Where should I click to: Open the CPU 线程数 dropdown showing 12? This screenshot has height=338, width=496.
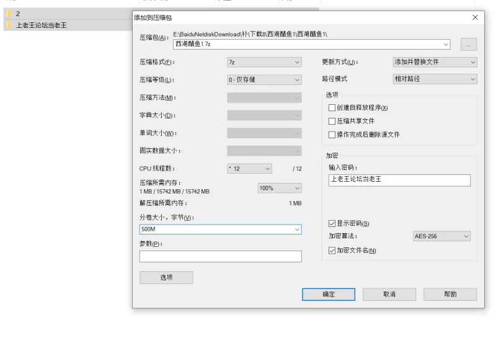pos(250,169)
